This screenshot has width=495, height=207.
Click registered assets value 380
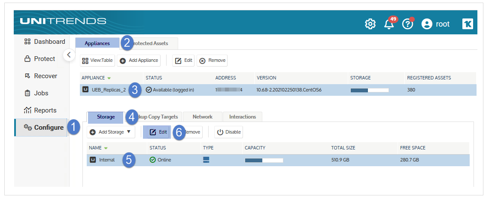411,90
